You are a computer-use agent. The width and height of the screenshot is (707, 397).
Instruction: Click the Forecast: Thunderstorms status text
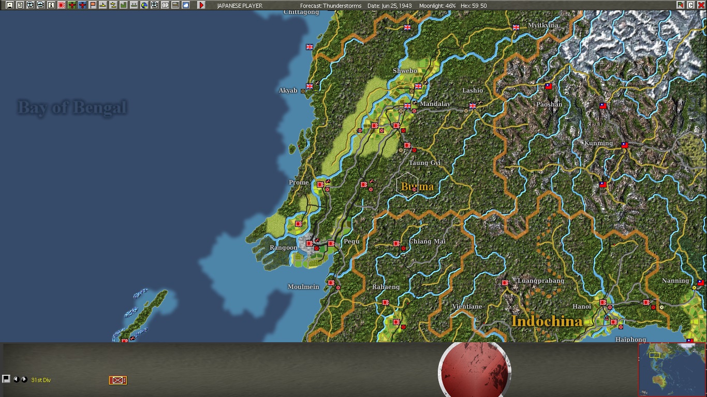coord(331,6)
